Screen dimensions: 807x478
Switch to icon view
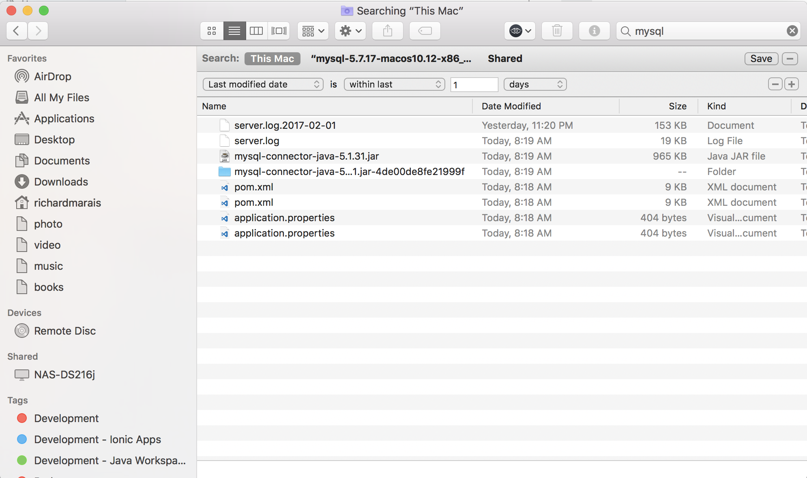point(212,31)
